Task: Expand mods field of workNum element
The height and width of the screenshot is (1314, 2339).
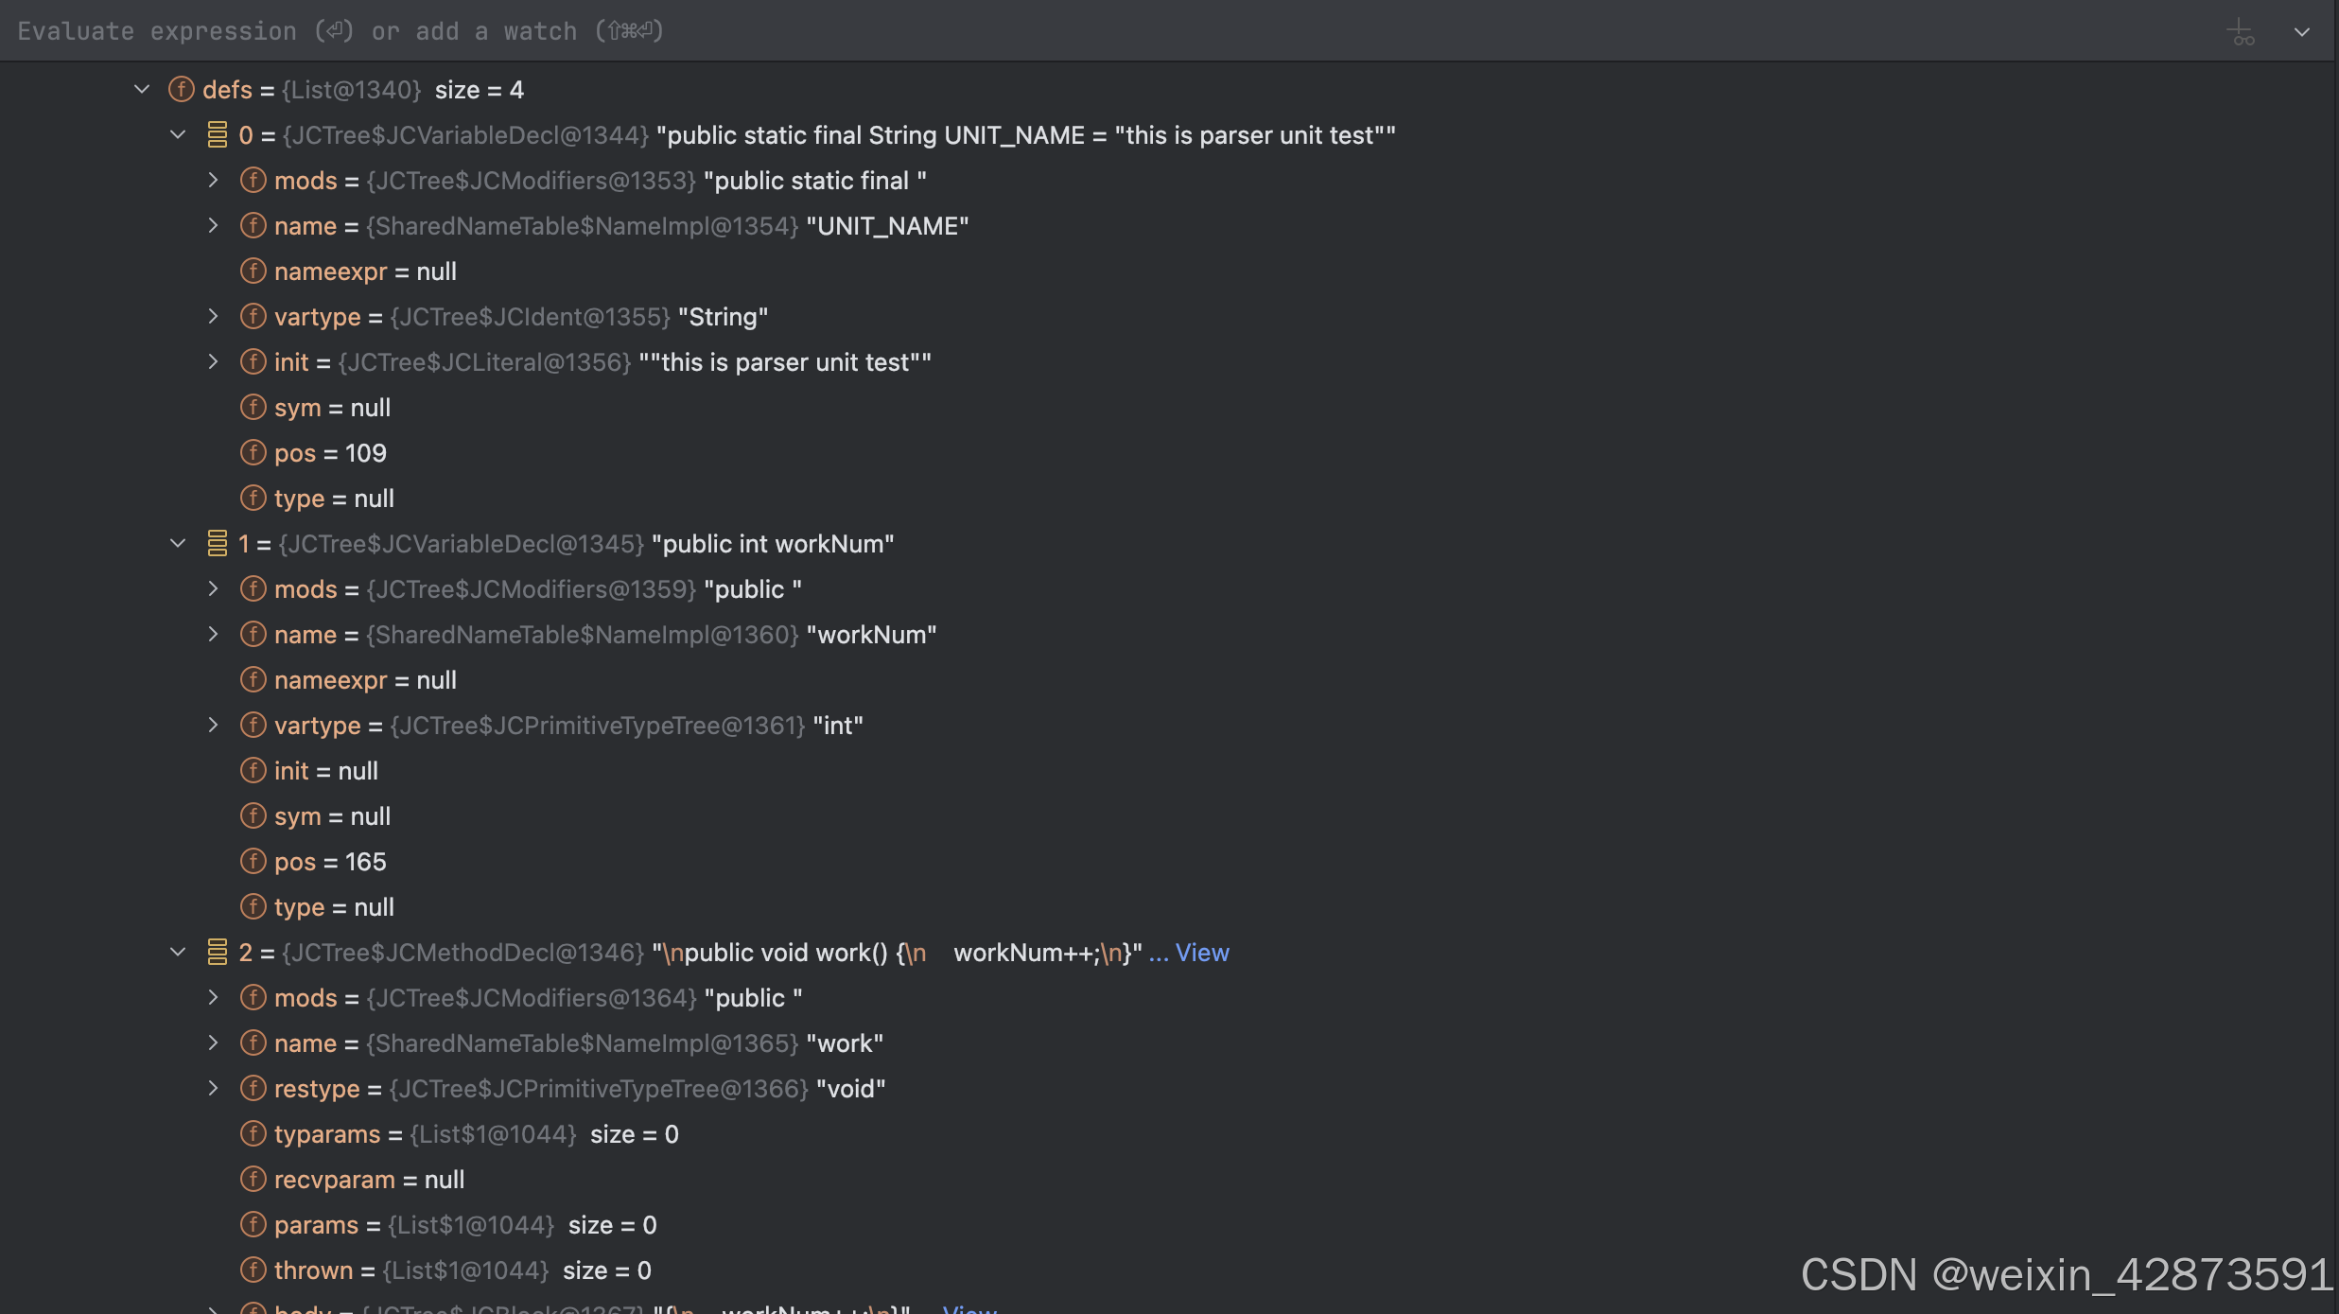Action: (214, 588)
